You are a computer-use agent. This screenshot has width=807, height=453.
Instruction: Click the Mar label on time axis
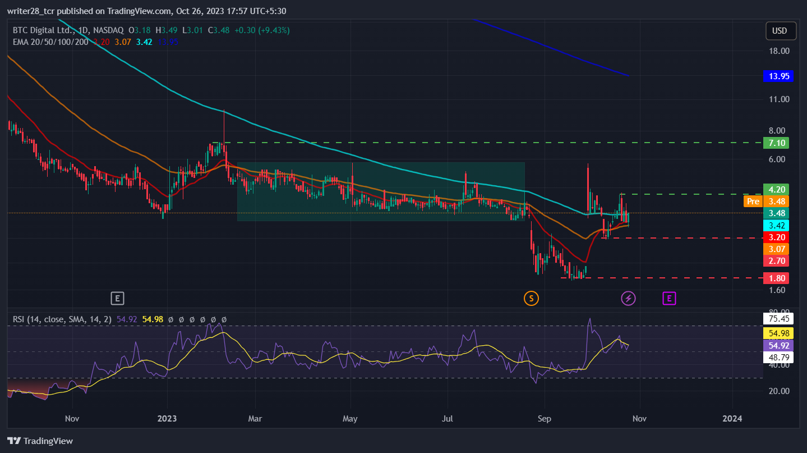(x=255, y=418)
